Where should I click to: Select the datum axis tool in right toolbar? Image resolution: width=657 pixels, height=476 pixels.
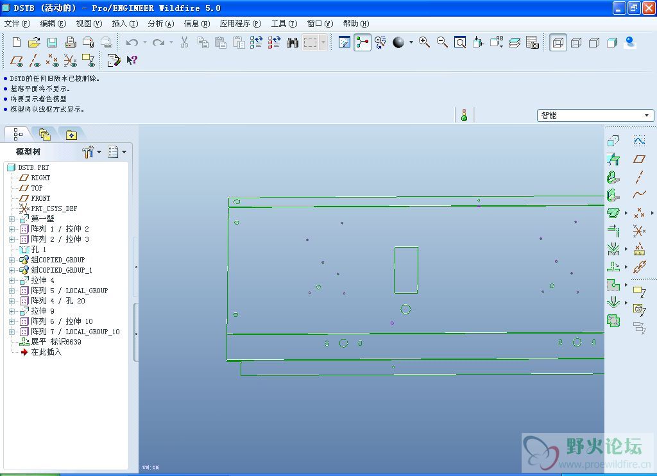click(639, 177)
